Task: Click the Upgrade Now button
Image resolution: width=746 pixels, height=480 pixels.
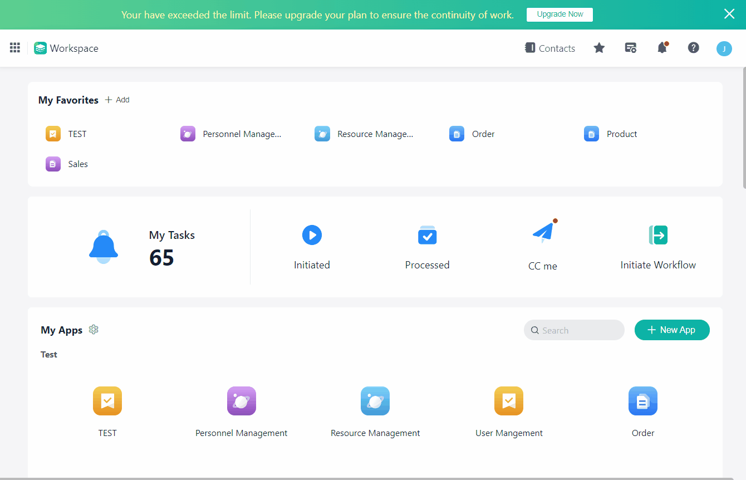Action: point(559,14)
